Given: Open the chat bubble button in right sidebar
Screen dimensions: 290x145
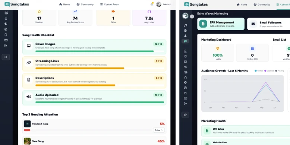Looking at the screenshot, I should (x=185, y=115).
